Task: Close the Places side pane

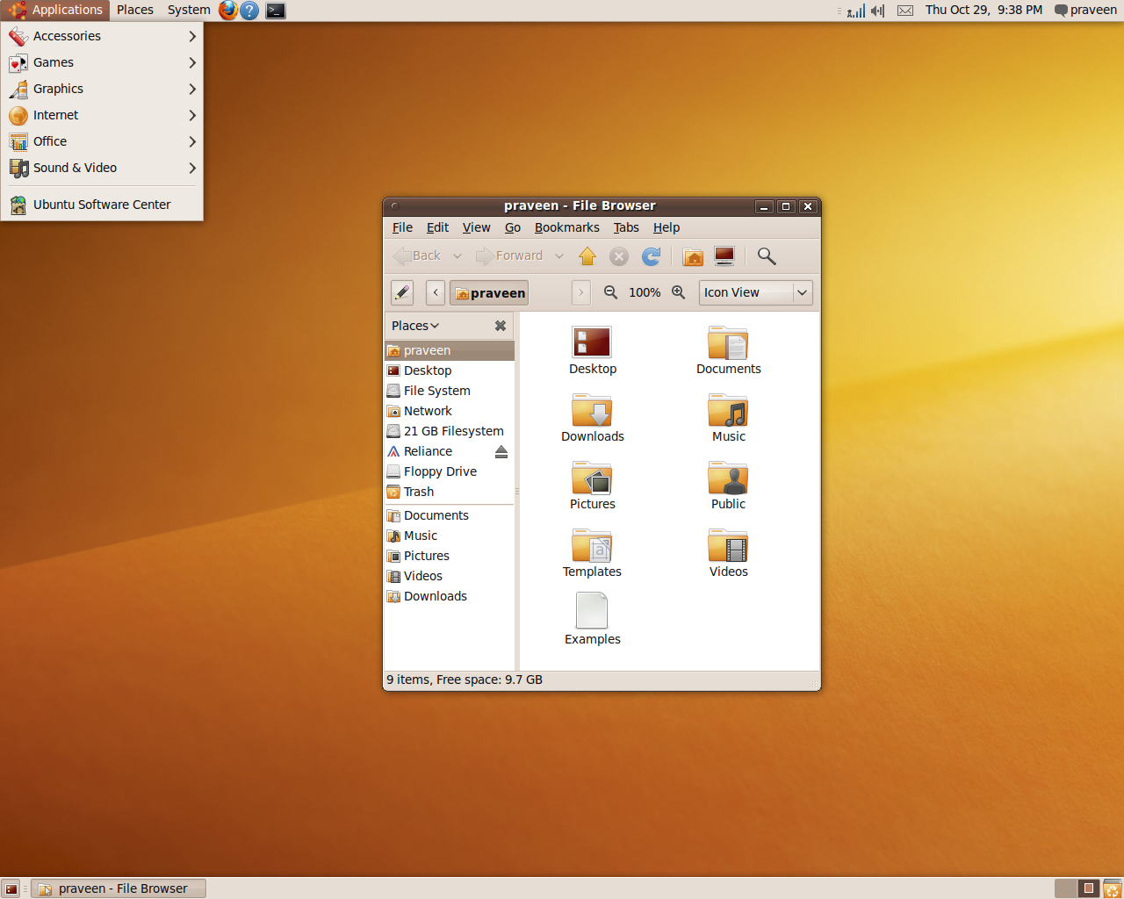Action: pyautogui.click(x=501, y=326)
